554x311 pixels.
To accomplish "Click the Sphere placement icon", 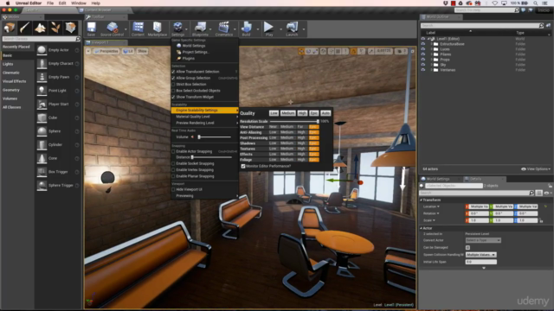I will click(42, 131).
